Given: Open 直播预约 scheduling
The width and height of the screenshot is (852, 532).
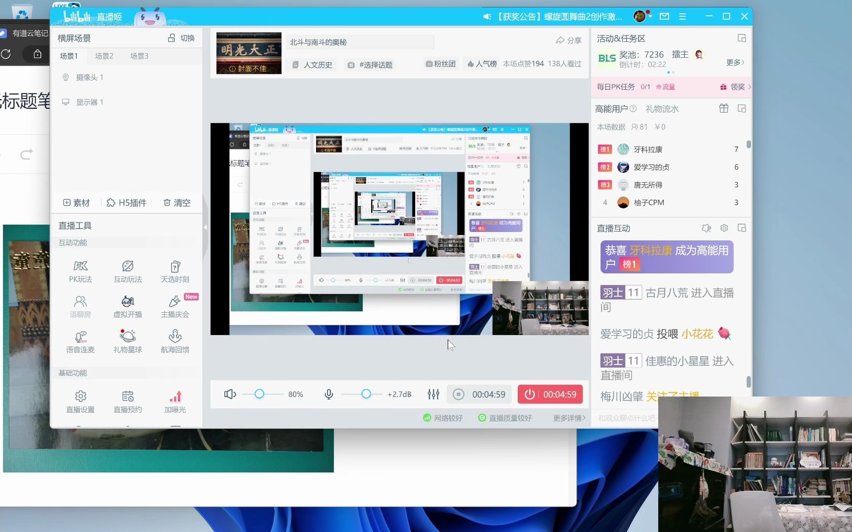Looking at the screenshot, I should coord(128,402).
